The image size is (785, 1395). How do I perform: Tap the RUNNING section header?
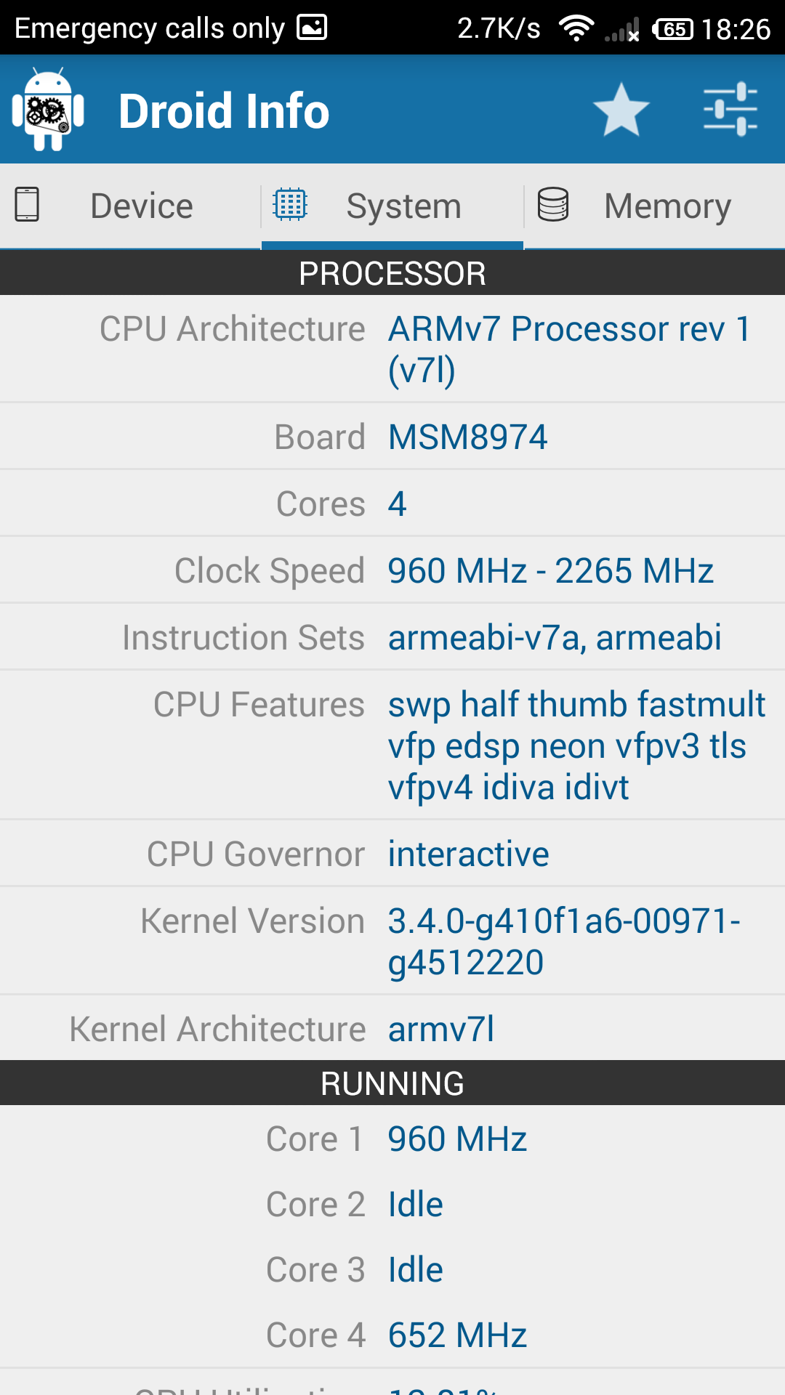(392, 1083)
